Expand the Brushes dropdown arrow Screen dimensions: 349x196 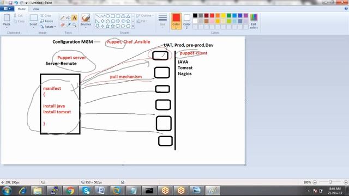[86, 27]
